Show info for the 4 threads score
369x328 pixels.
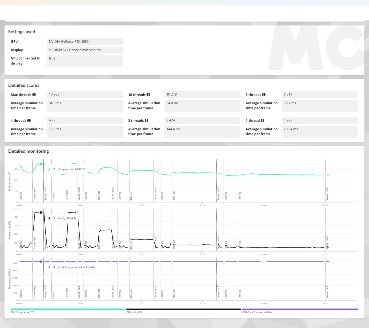coord(29,120)
